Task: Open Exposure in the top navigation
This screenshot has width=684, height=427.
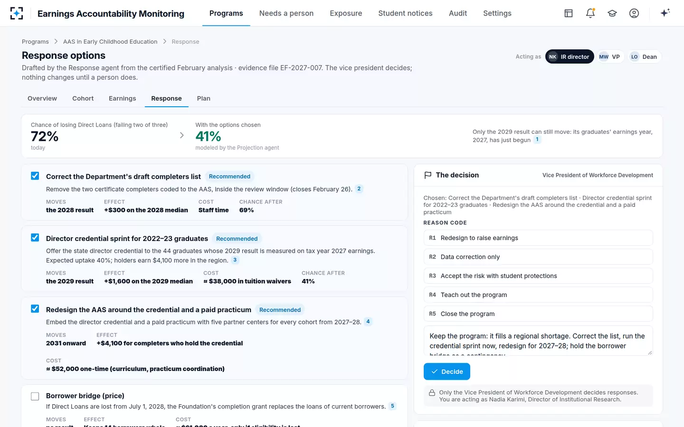Action: 346,13
